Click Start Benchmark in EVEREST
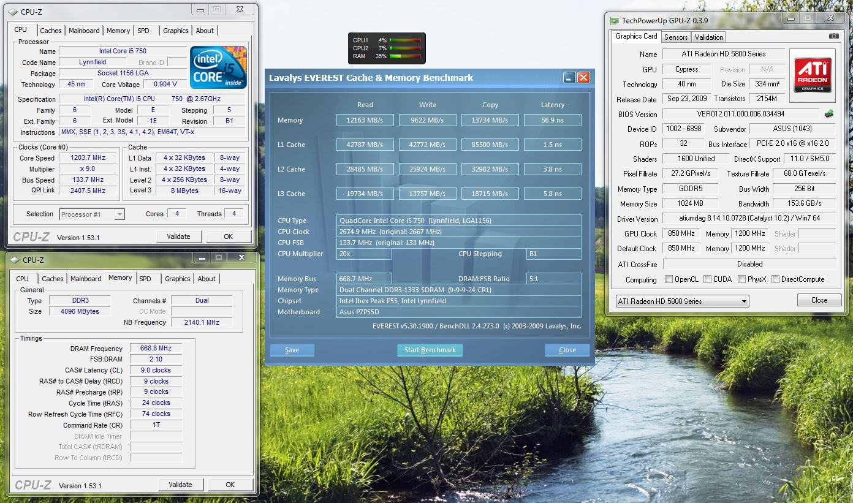The image size is (853, 503). click(x=430, y=350)
